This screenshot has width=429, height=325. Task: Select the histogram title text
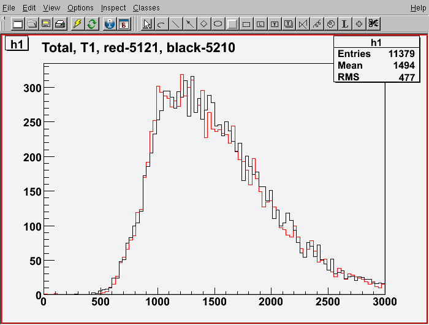(x=139, y=48)
